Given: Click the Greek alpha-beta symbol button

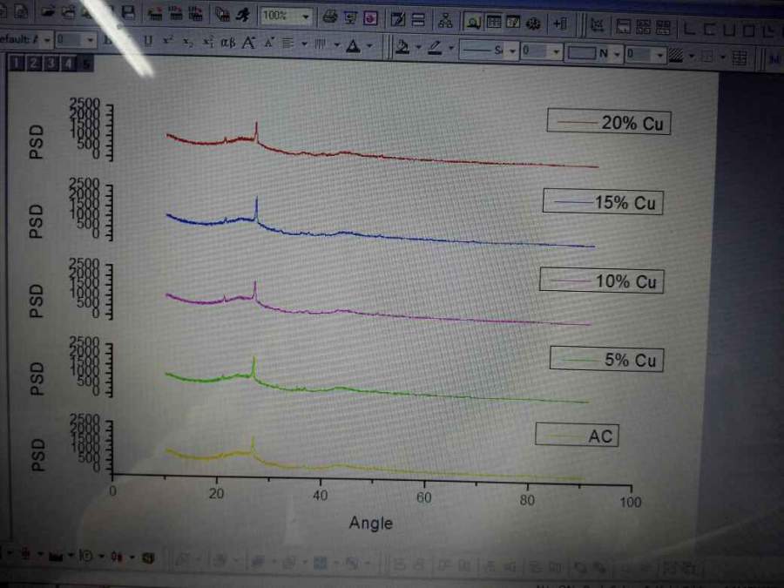Looking at the screenshot, I should click(228, 43).
